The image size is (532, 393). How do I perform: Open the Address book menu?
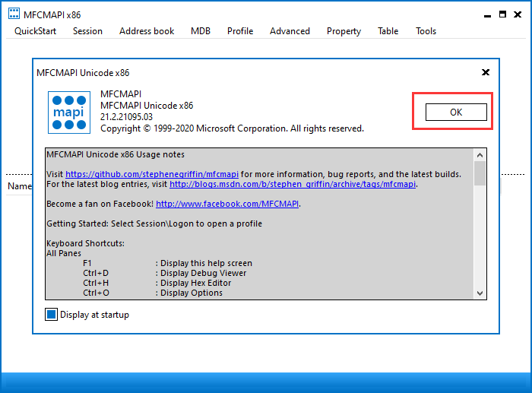pyautogui.click(x=147, y=31)
